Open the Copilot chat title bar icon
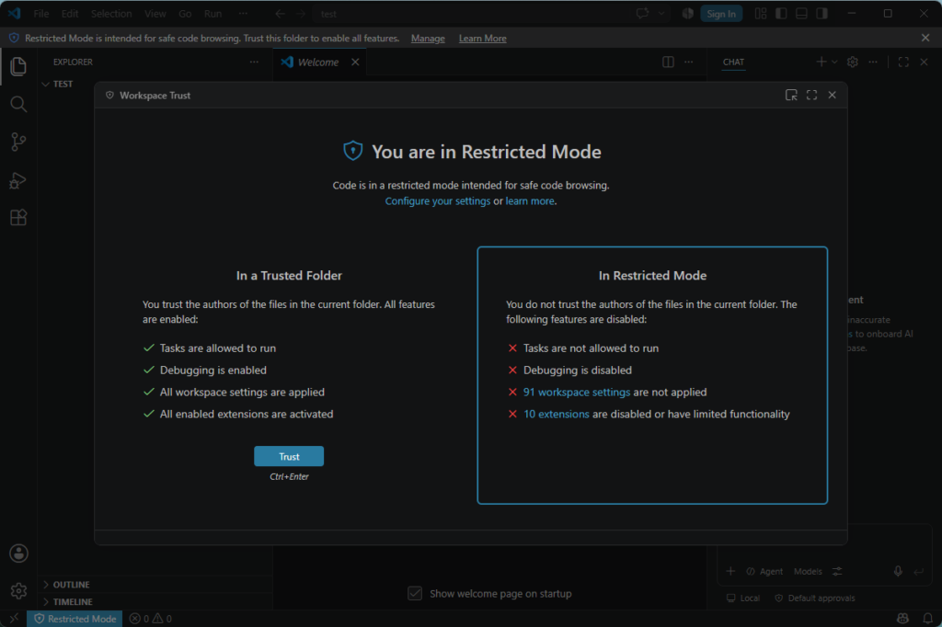 (642, 13)
